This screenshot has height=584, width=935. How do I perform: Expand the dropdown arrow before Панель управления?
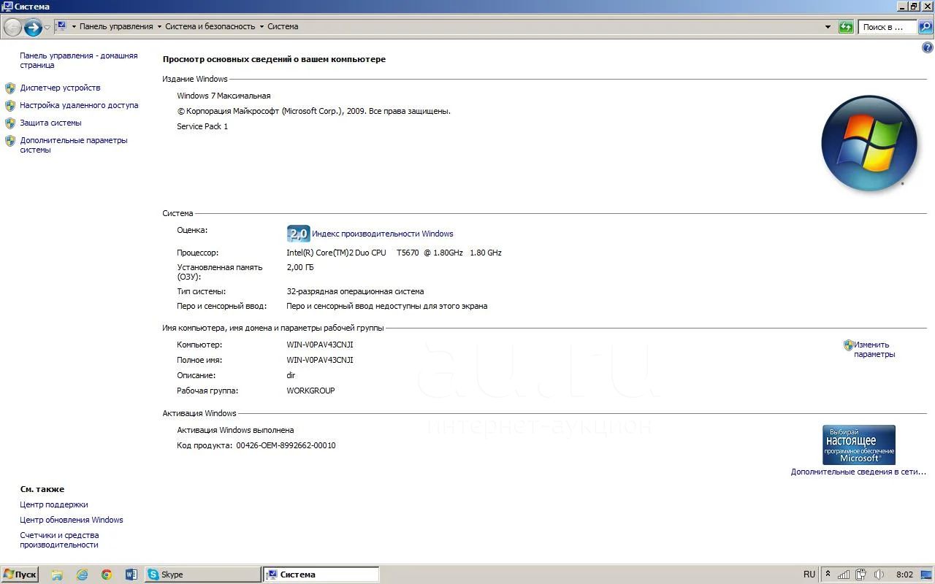pos(74,27)
